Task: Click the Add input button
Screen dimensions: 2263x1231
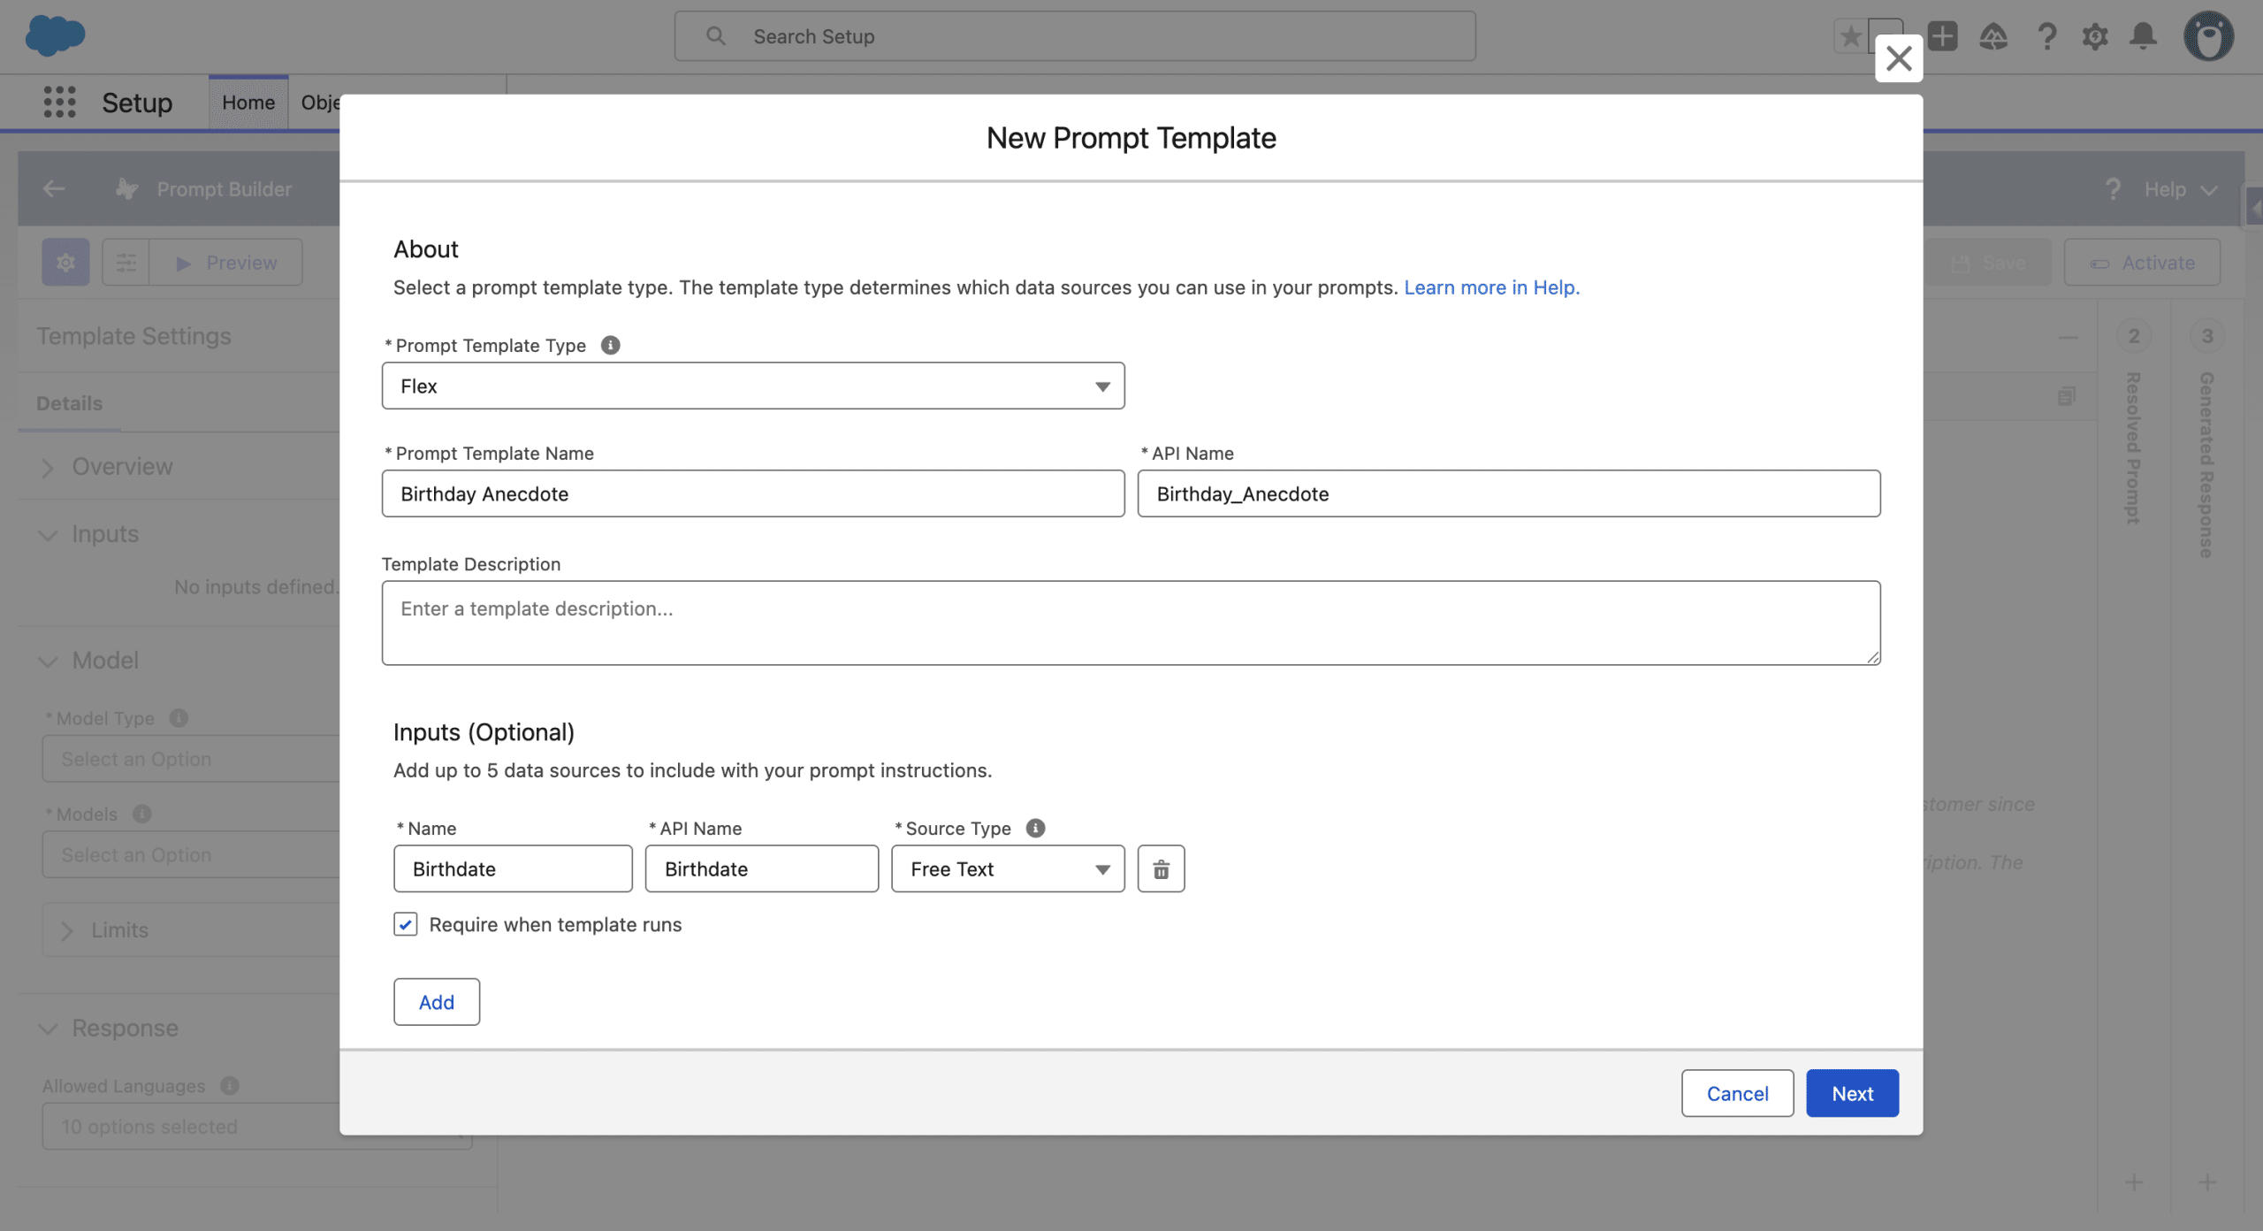Action: 437,1002
